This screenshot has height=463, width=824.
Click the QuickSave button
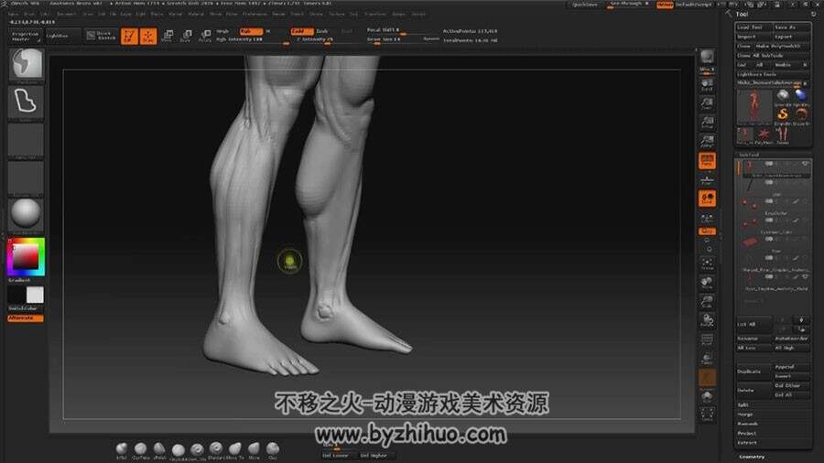pyautogui.click(x=584, y=5)
